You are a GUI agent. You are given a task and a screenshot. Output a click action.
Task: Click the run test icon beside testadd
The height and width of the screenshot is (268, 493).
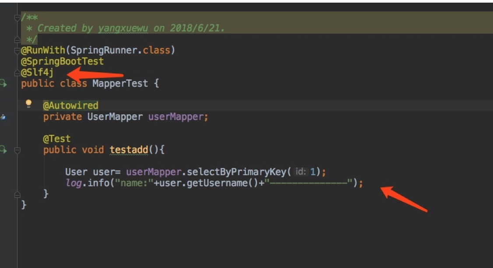pyautogui.click(x=3, y=150)
